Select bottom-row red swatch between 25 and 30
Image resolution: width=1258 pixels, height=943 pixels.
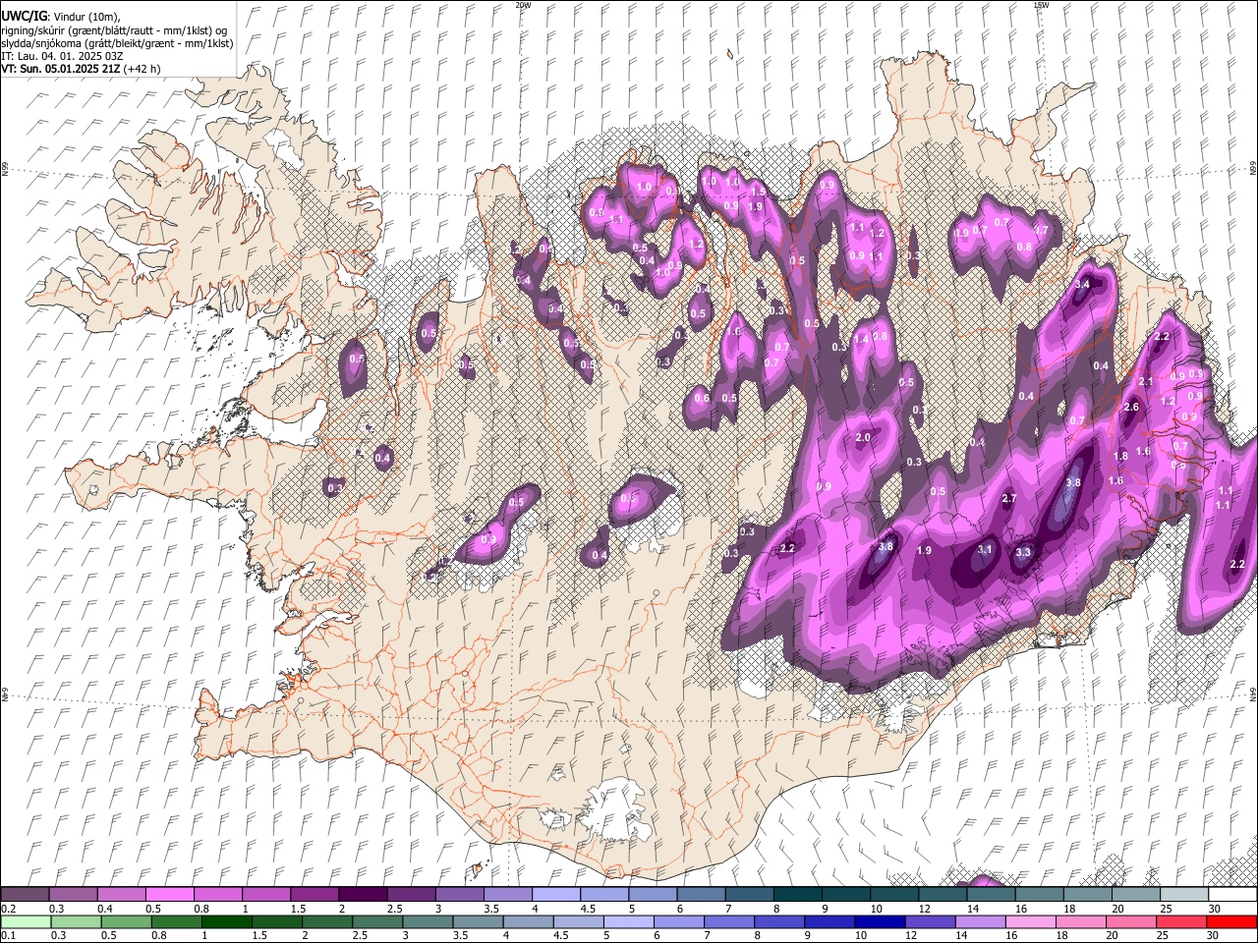tap(1180, 921)
